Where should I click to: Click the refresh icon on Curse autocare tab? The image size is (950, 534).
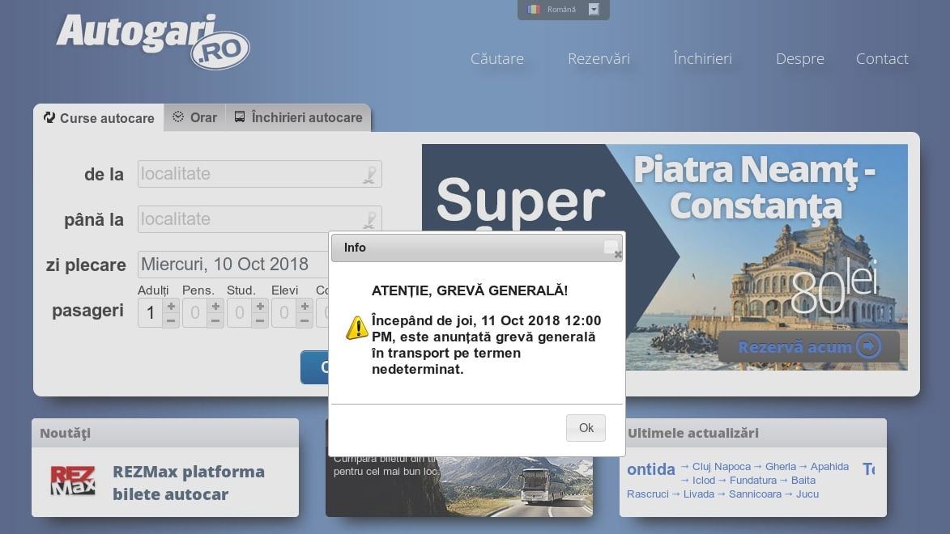coord(49,117)
